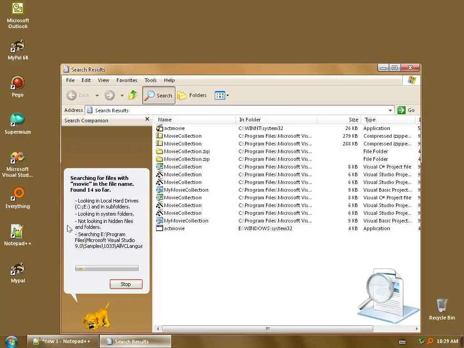464x348 pixels.
Task: Expand the Address bar dropdown
Action: (x=390, y=111)
